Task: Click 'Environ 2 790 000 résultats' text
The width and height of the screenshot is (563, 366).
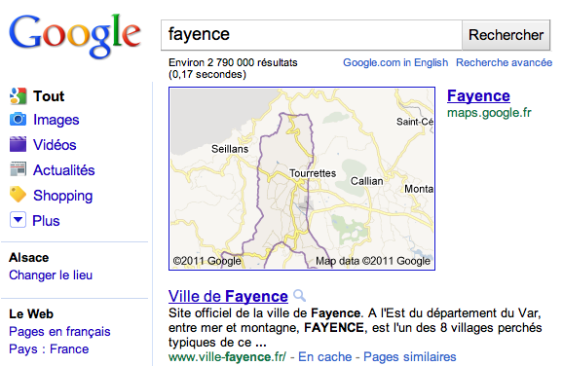Action: coord(233,62)
